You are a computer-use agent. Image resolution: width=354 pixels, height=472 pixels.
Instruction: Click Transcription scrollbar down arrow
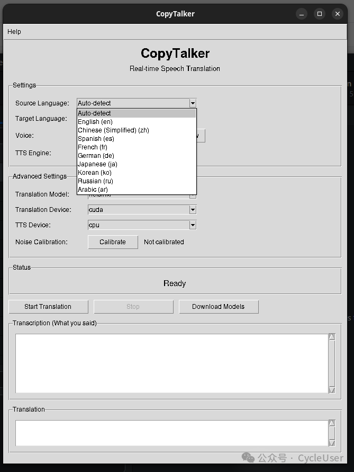332,390
